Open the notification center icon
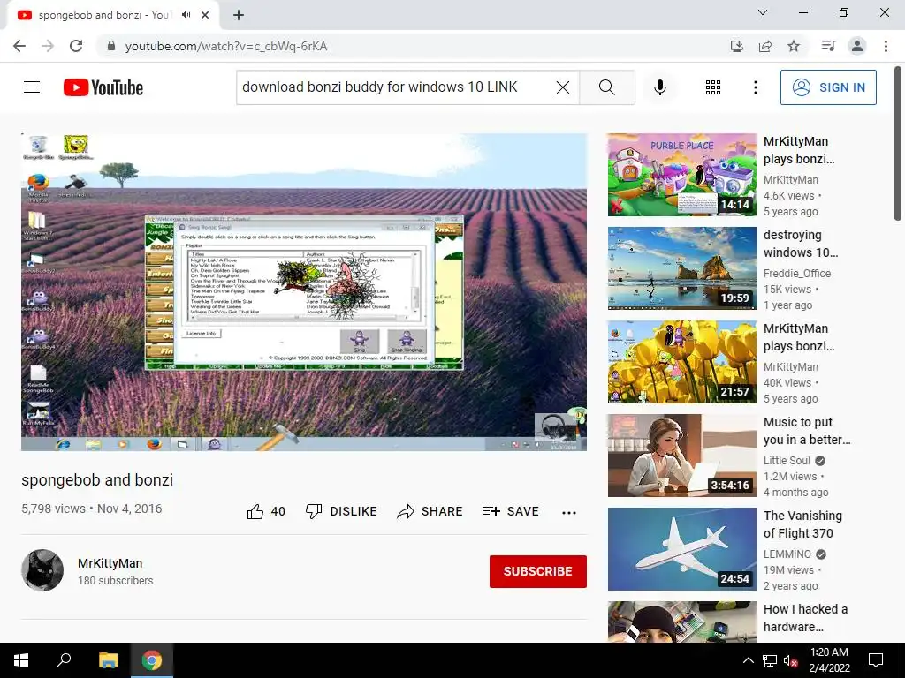The height and width of the screenshot is (678, 905). click(876, 660)
